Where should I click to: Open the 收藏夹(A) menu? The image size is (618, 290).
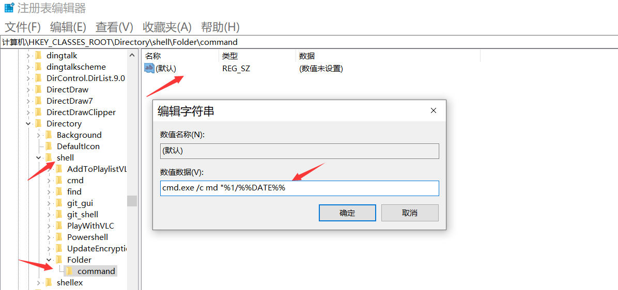click(x=167, y=27)
